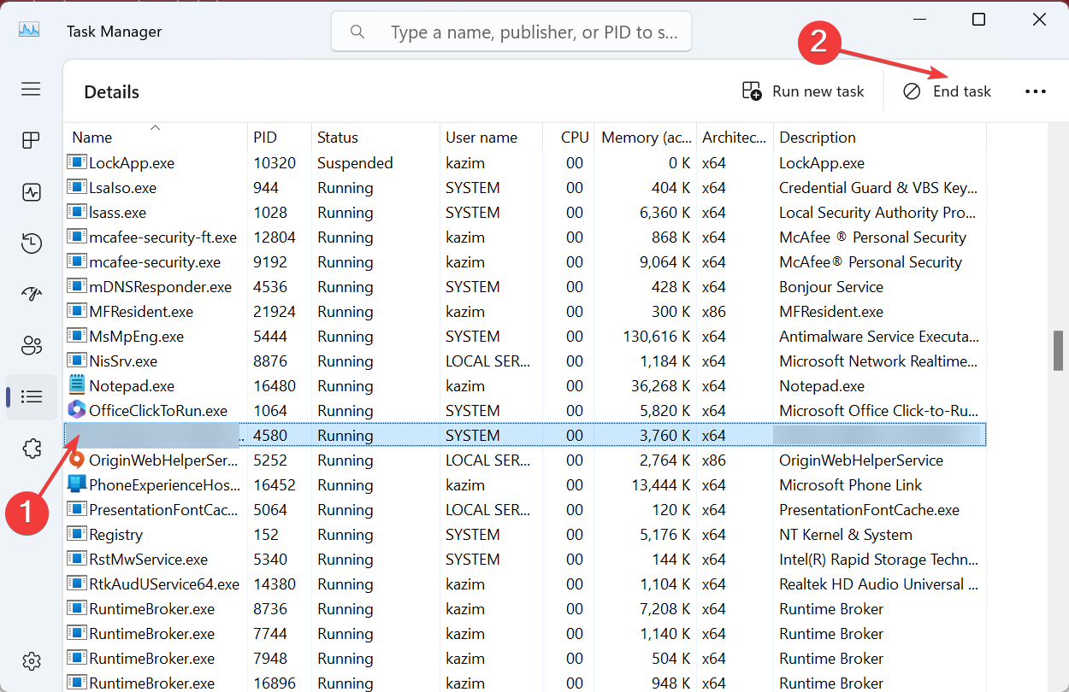Click the x86 architecture of MFResident.exe
The width and height of the screenshot is (1069, 692).
coord(714,312)
